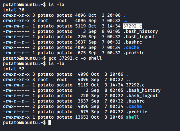Click .bashrc in the first listing
180x131 pixels.
(x=133, y=42)
